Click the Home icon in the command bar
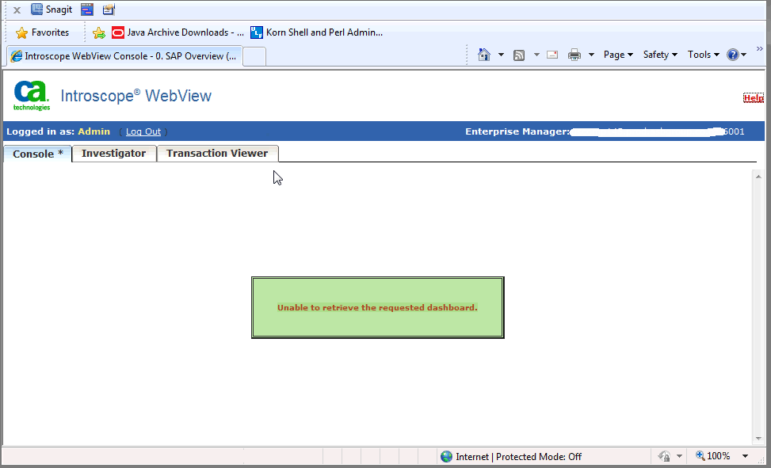771x468 pixels. (x=484, y=55)
